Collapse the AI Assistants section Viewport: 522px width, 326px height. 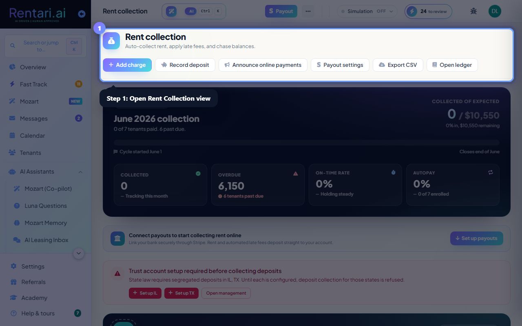(45, 172)
